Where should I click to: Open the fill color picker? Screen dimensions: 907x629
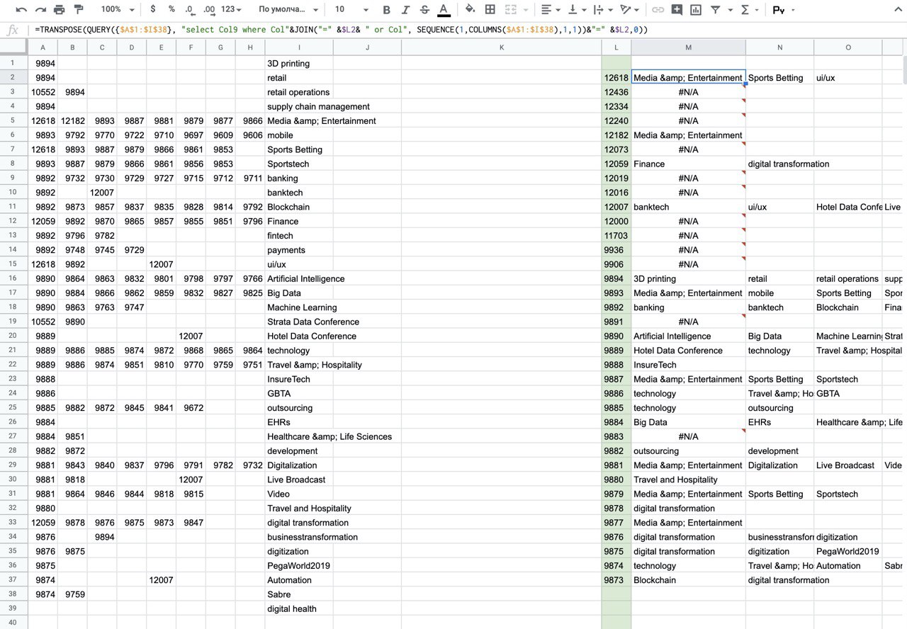pos(471,10)
